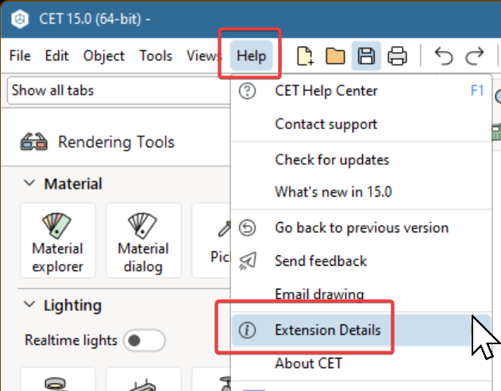
Task: Click the Redo arrow icon
Action: (x=475, y=56)
